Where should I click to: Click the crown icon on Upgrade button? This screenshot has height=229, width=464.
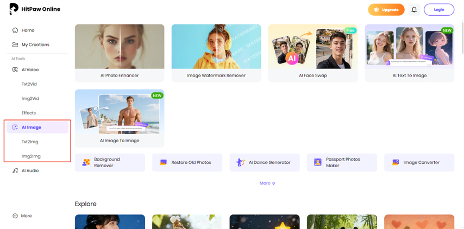click(x=377, y=10)
